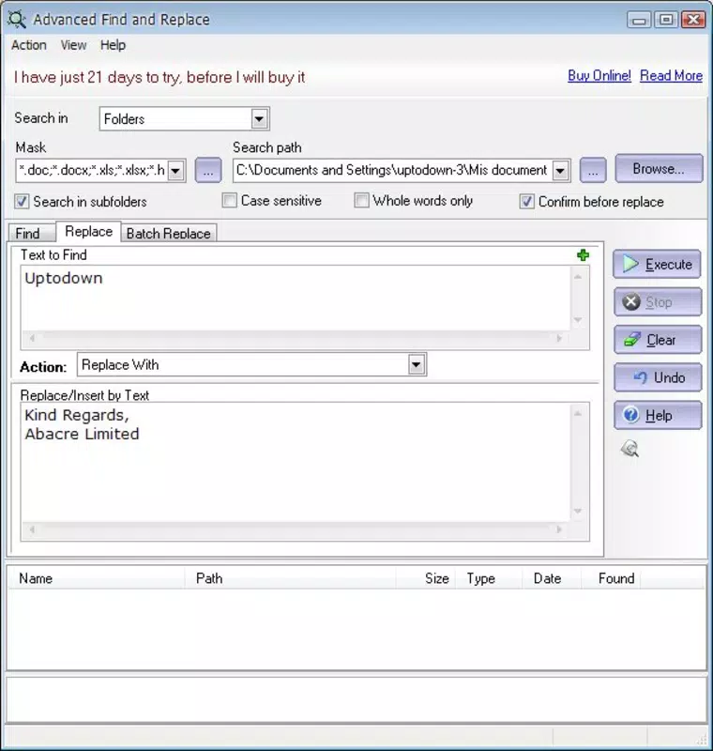The height and width of the screenshot is (751, 713).
Task: Click into the Replace/Insert by Text field
Action: pos(296,462)
